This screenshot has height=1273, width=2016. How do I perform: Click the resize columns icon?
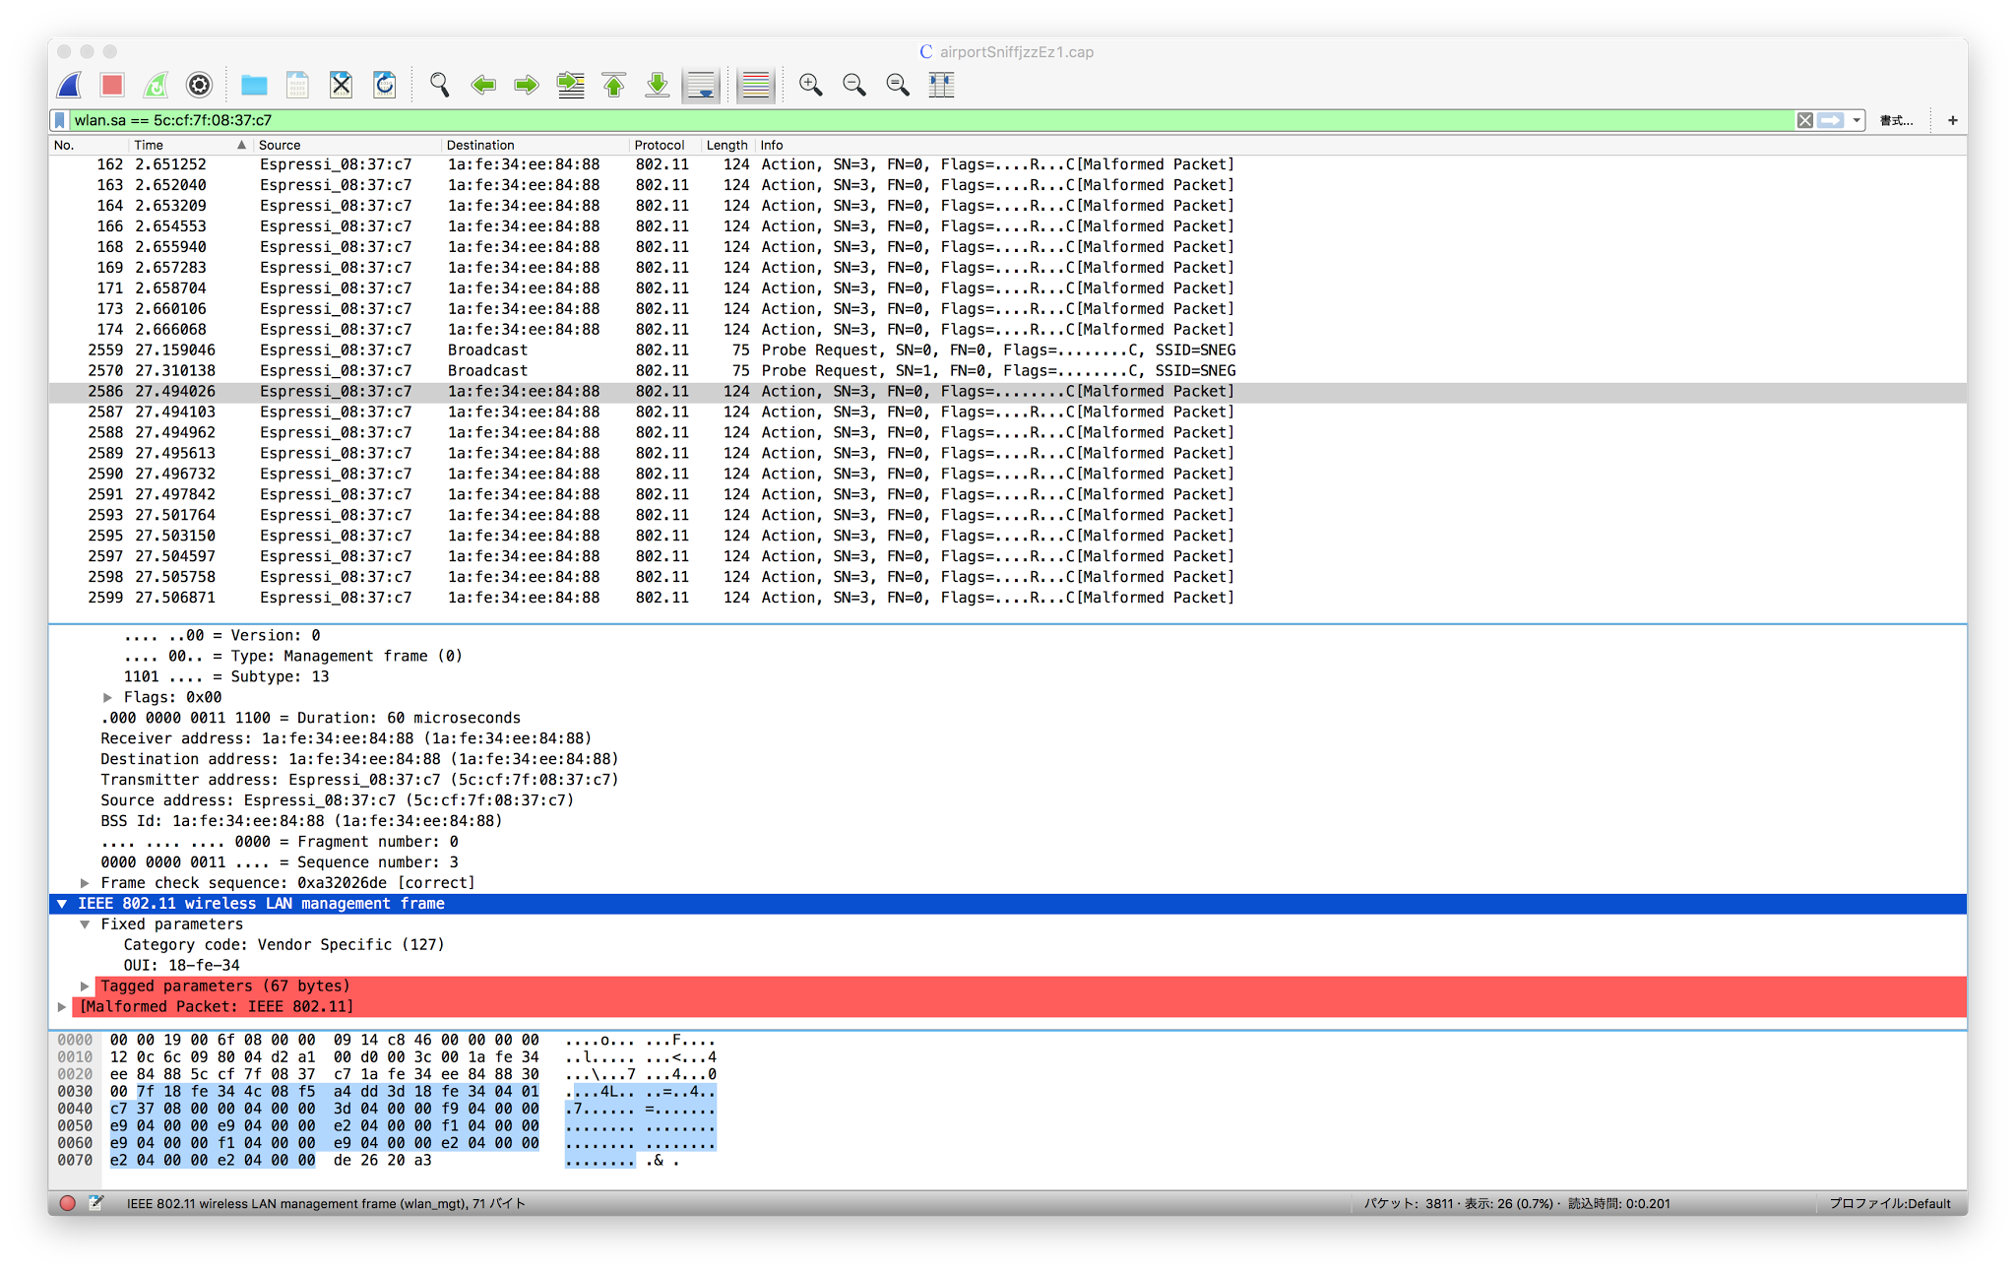[941, 86]
